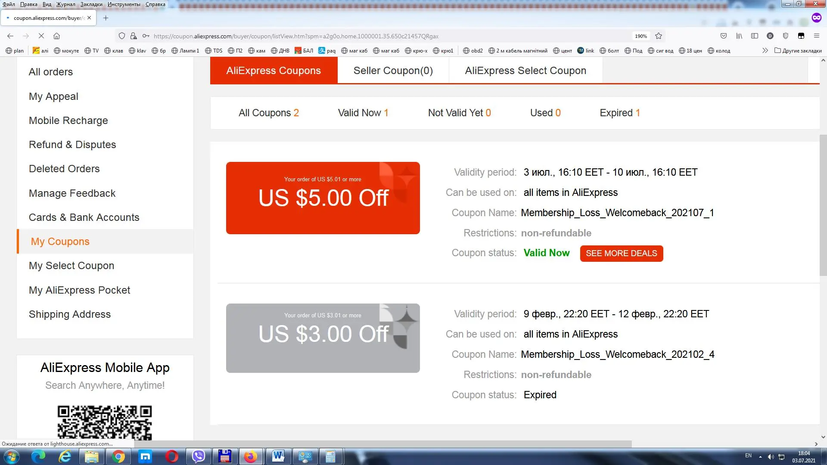827x465 pixels.
Task: Click the expired US $3.00 Off coupon card
Action: (323, 338)
